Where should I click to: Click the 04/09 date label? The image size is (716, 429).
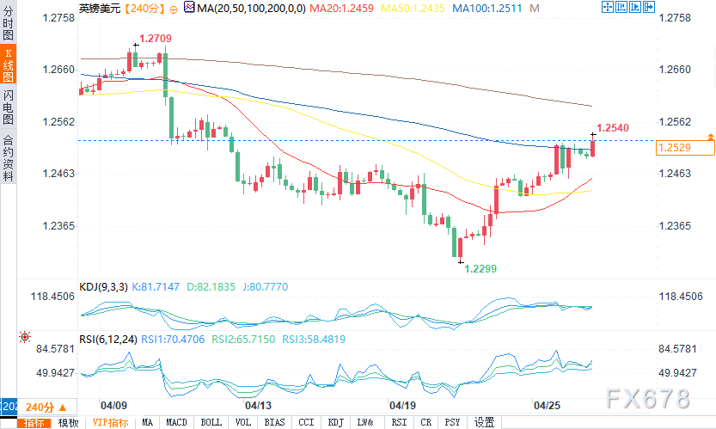(113, 405)
